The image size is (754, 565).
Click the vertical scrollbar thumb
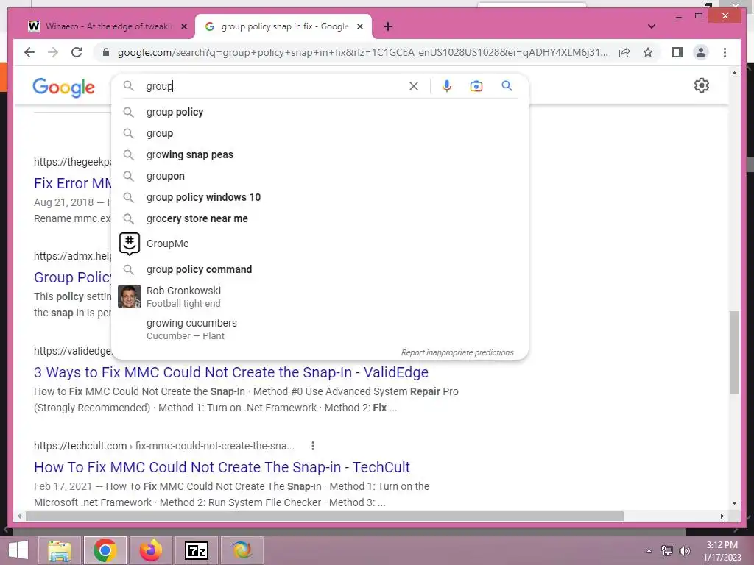coord(734,352)
